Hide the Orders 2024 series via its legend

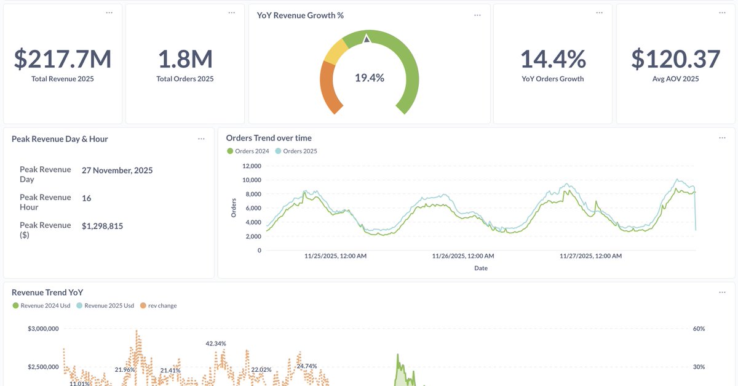248,151
